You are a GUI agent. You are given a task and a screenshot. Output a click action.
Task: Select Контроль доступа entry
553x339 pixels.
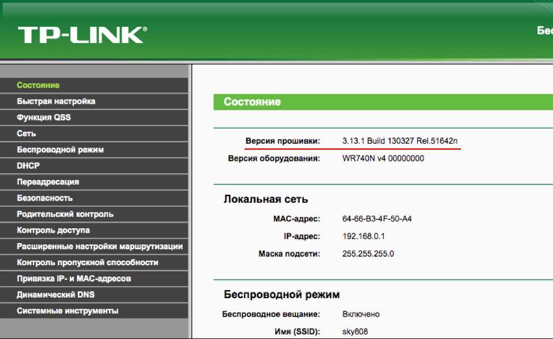click(94, 230)
